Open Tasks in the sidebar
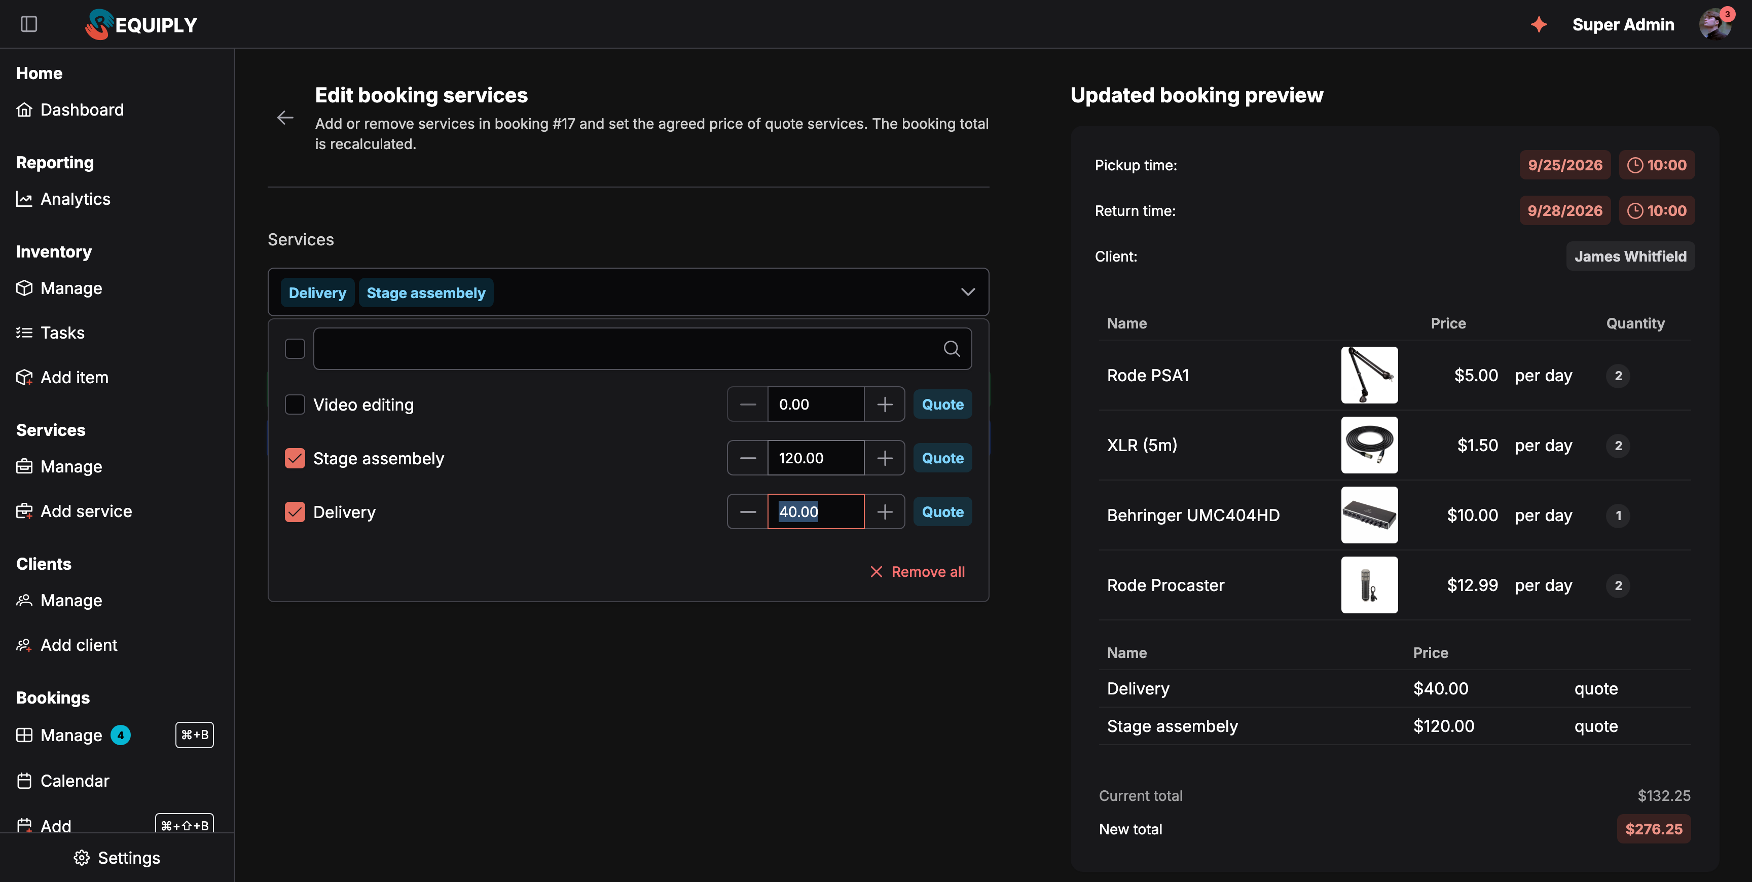Viewport: 1752px width, 882px height. [50, 333]
